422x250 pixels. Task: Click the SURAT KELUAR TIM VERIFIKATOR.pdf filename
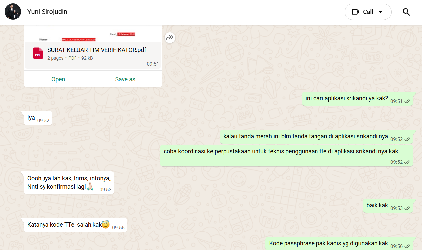[x=97, y=50]
